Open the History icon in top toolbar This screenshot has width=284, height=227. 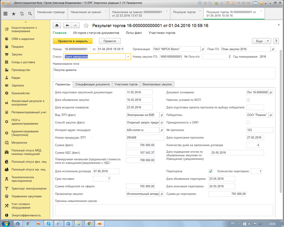[x=22, y=14]
